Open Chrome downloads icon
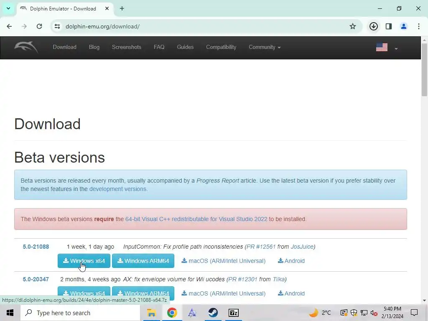This screenshot has height=321, width=428. click(x=373, y=26)
